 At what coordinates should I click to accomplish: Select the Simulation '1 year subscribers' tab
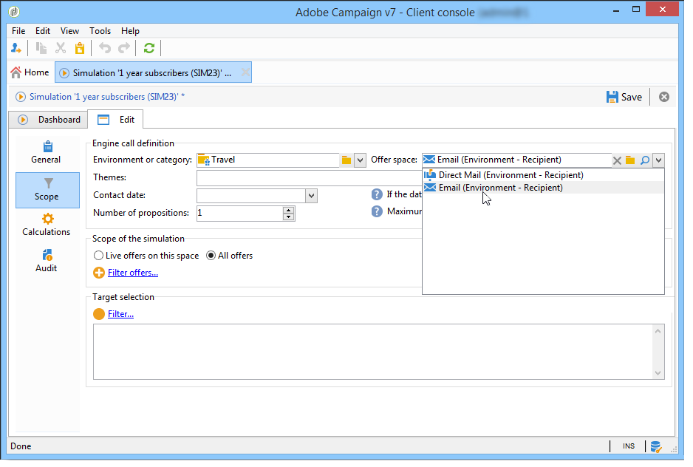tap(153, 73)
